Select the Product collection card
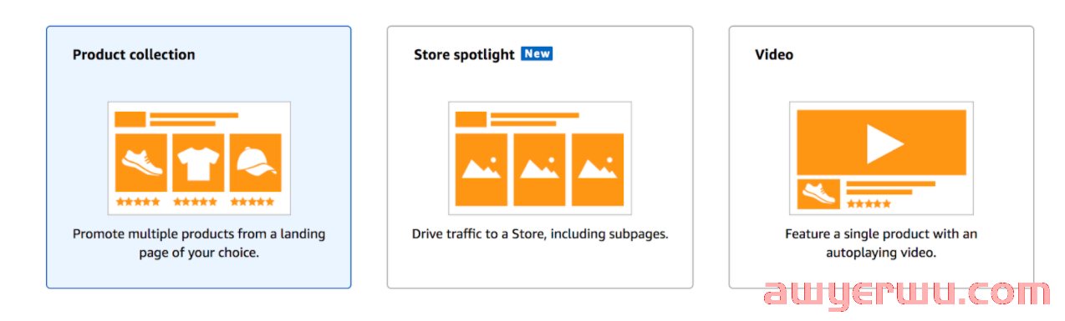The height and width of the screenshot is (321, 1065). 198,158
